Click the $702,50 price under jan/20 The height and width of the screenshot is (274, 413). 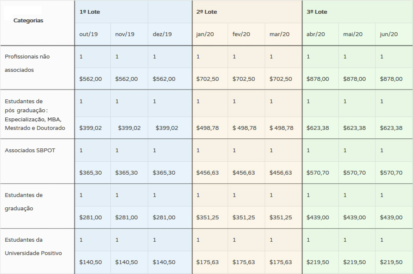207,79
